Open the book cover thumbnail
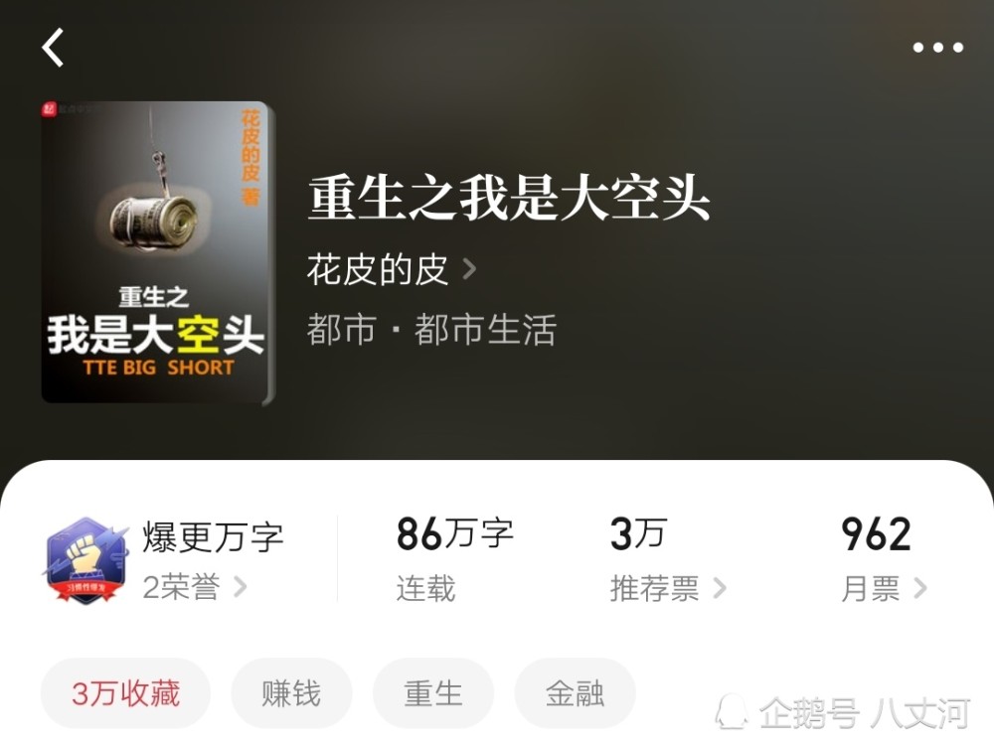Viewport: 994px width, 748px height. point(158,252)
